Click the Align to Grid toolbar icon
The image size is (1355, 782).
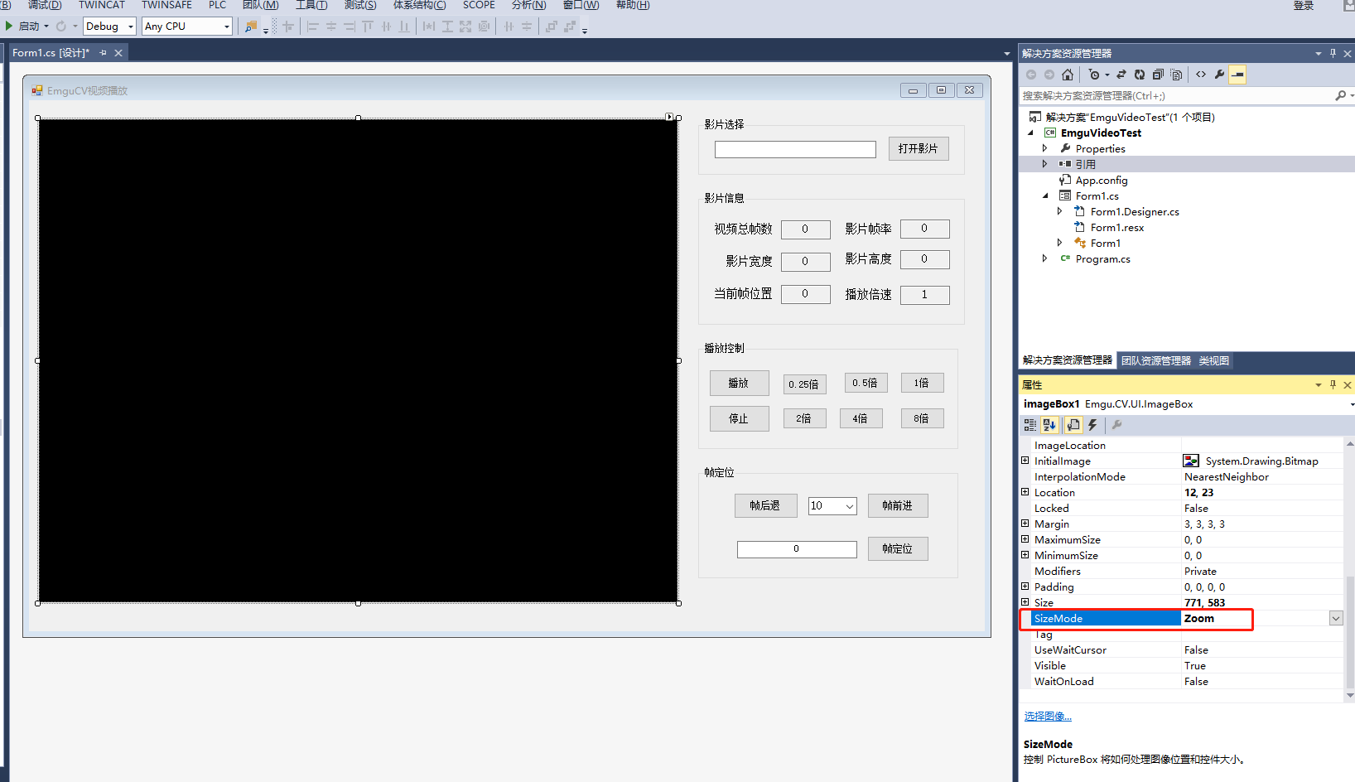287,27
